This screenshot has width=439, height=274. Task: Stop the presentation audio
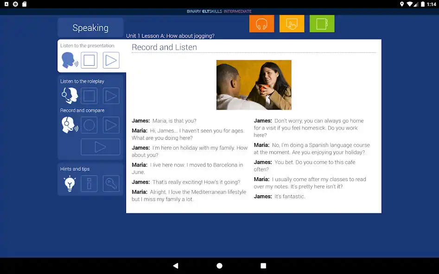tap(89, 60)
